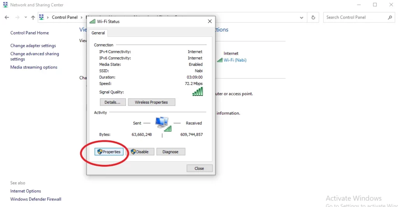Viewport: 398px width, 207px height.
Task: Click the received bytes value 609,744,857
Action: [x=192, y=135]
